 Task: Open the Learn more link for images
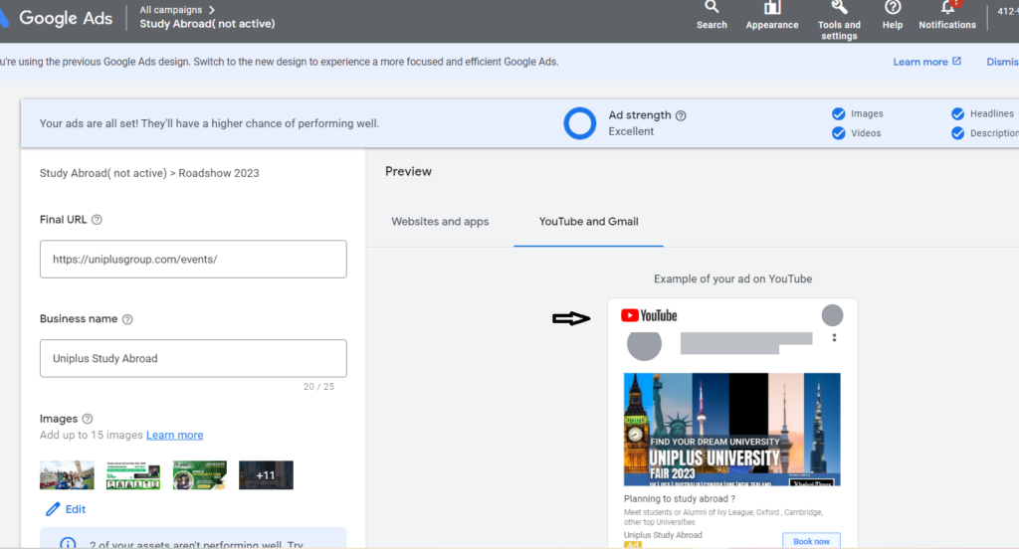174,436
